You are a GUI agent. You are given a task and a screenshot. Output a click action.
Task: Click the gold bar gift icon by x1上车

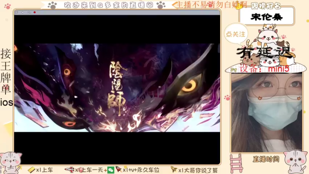coord(31,170)
